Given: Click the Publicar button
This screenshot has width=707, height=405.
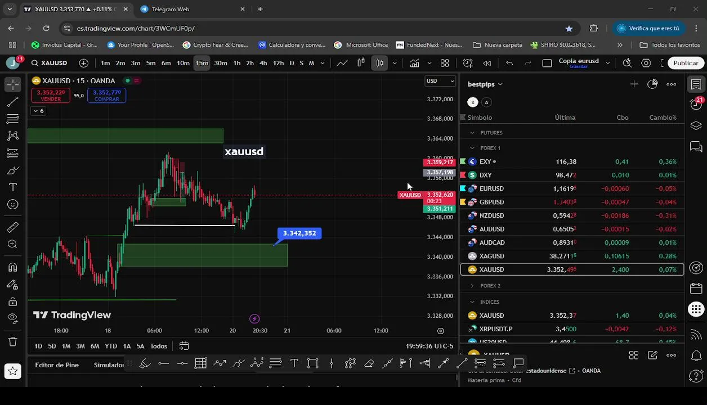Looking at the screenshot, I should point(686,63).
